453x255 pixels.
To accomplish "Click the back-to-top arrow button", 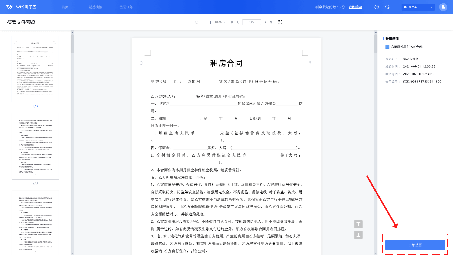I will tap(358, 224).
